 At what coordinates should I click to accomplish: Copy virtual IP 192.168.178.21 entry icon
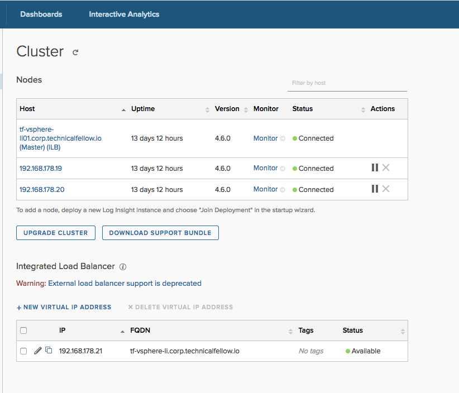click(49, 350)
